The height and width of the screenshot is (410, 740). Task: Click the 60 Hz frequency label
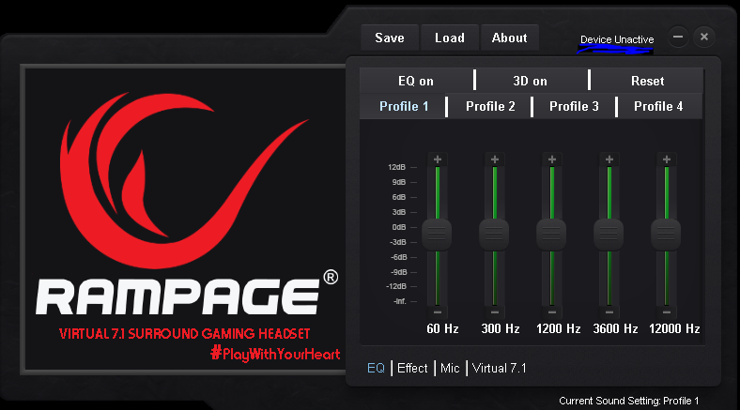pos(442,328)
